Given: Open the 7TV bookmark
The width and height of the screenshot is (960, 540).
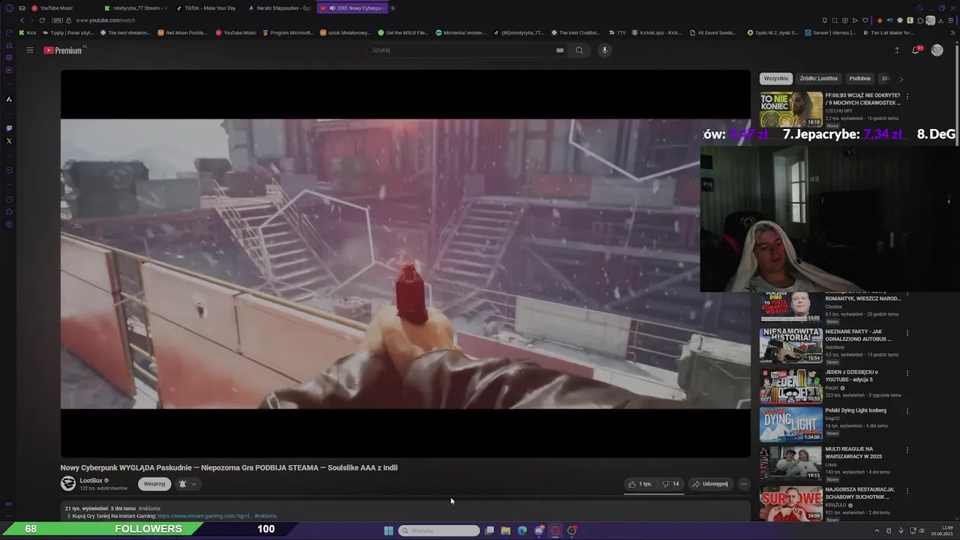Looking at the screenshot, I should click(x=617, y=33).
